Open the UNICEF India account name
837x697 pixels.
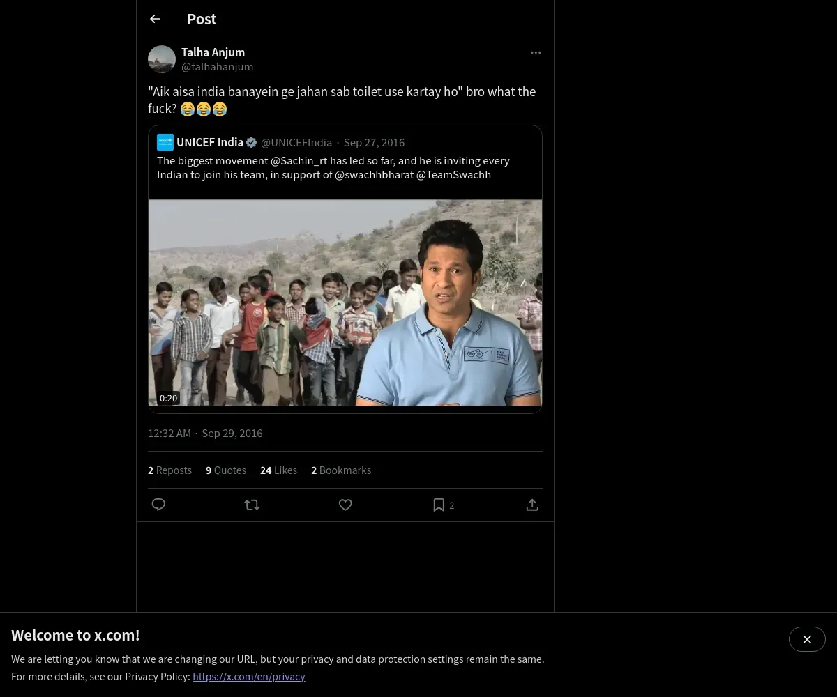[210, 142]
